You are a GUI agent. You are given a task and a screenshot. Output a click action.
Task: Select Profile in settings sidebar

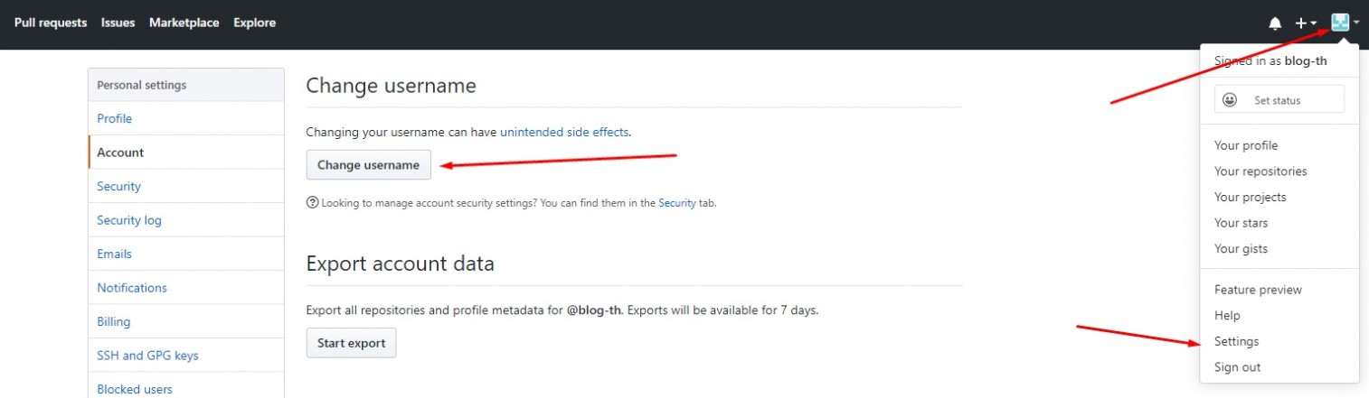tap(186, 118)
